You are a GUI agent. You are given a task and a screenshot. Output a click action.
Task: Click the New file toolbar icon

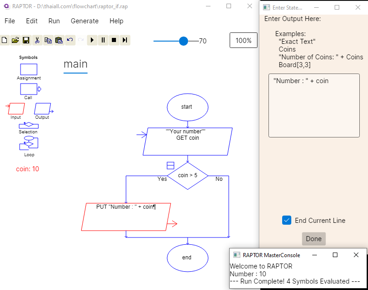coord(4,40)
